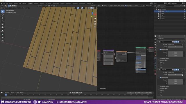Enable Object Offset in first Array modifier

pos(160,61)
